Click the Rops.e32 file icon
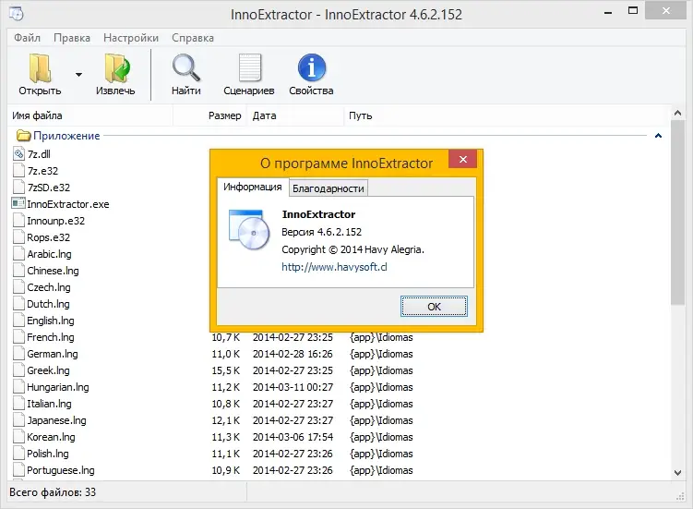The image size is (693, 509). coord(18,237)
